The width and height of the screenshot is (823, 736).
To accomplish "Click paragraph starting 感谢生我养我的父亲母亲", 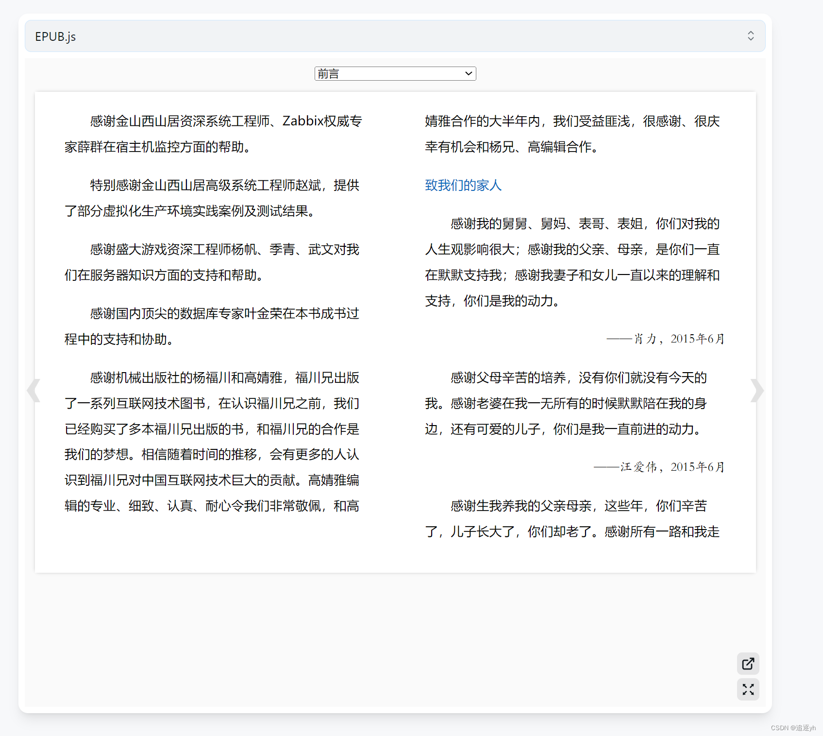I will [x=572, y=519].
